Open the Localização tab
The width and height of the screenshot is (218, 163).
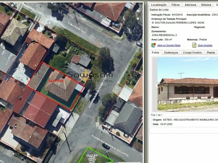159,5
